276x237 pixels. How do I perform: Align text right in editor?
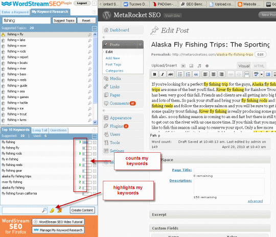pos(221,74)
